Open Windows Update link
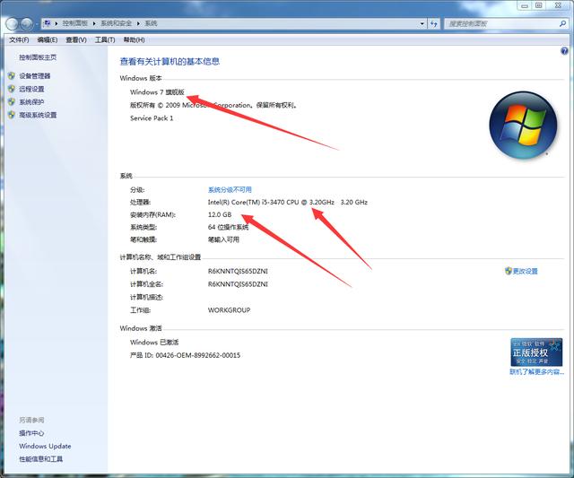This screenshot has width=574, height=478. (x=45, y=446)
